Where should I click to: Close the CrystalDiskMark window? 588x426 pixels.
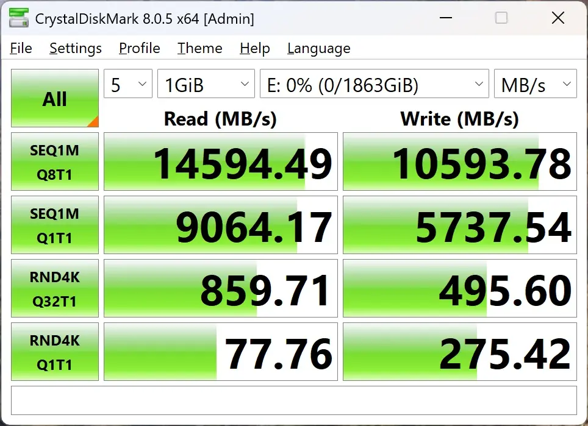tap(558, 18)
